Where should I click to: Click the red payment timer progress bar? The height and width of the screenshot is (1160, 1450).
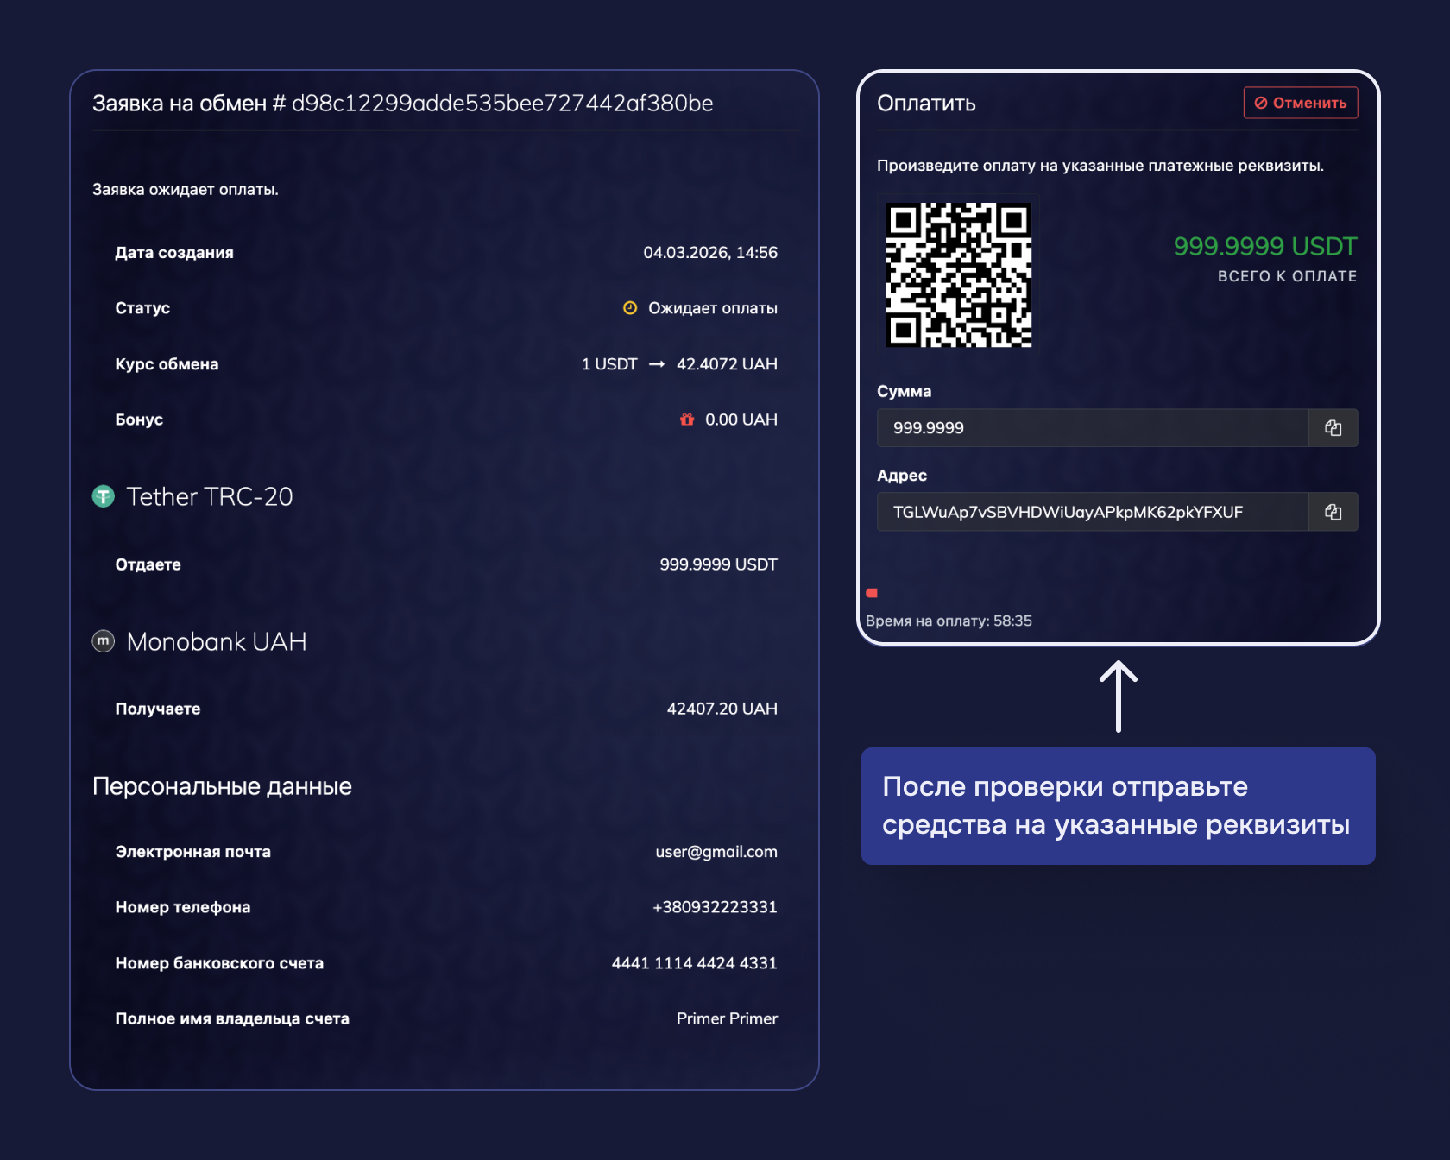[872, 593]
